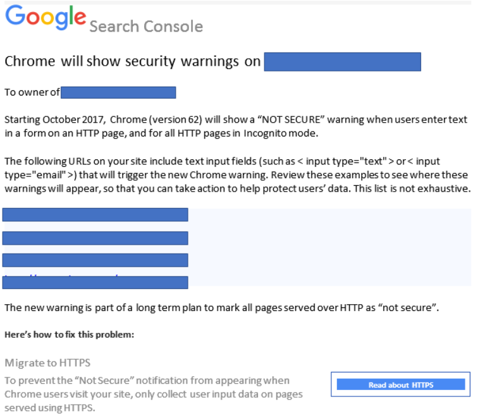The height and width of the screenshot is (416, 485).
Task: Select the redacted site name in headline
Action: pos(342,62)
